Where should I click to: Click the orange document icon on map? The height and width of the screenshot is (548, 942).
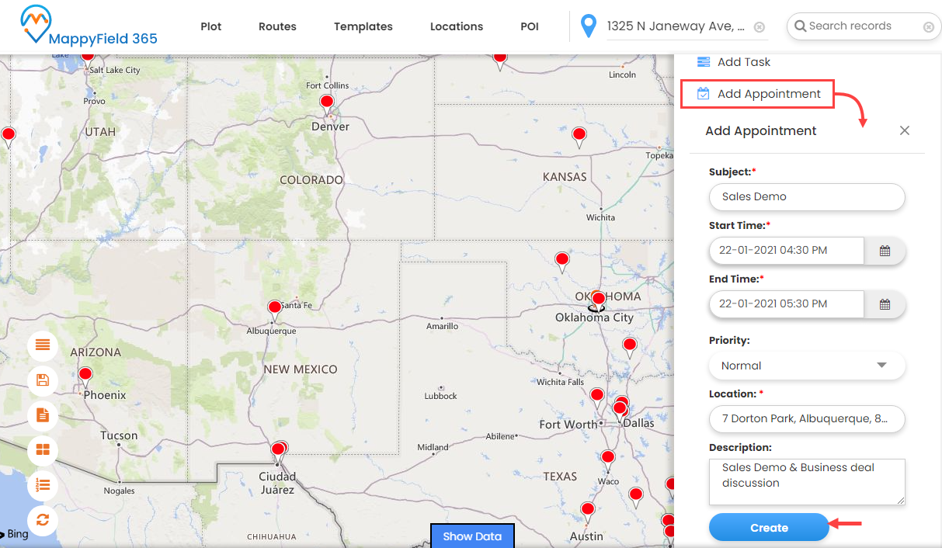[x=43, y=415]
